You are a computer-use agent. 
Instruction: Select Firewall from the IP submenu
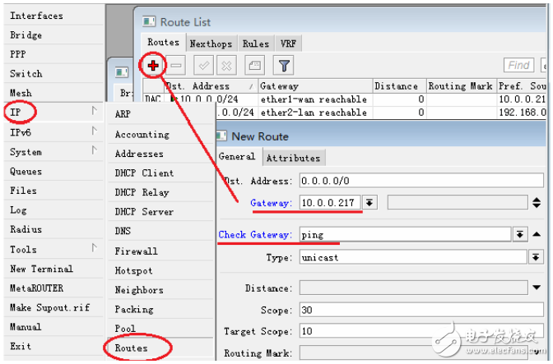(136, 251)
